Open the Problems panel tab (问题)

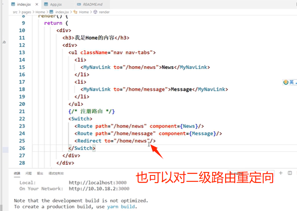[29, 173]
